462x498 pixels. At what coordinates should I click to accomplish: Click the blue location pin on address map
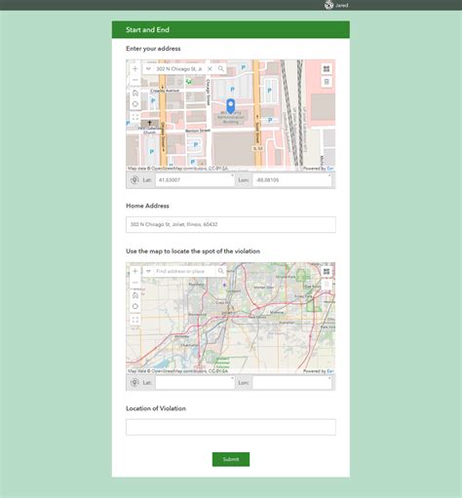click(230, 106)
